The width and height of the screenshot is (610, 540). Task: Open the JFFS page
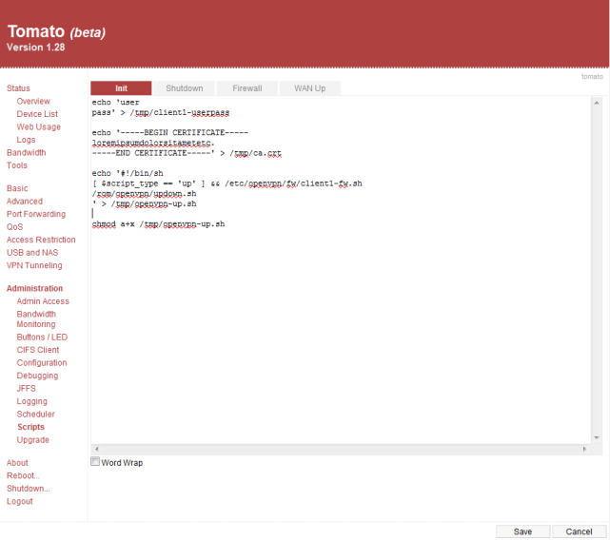[x=26, y=389]
